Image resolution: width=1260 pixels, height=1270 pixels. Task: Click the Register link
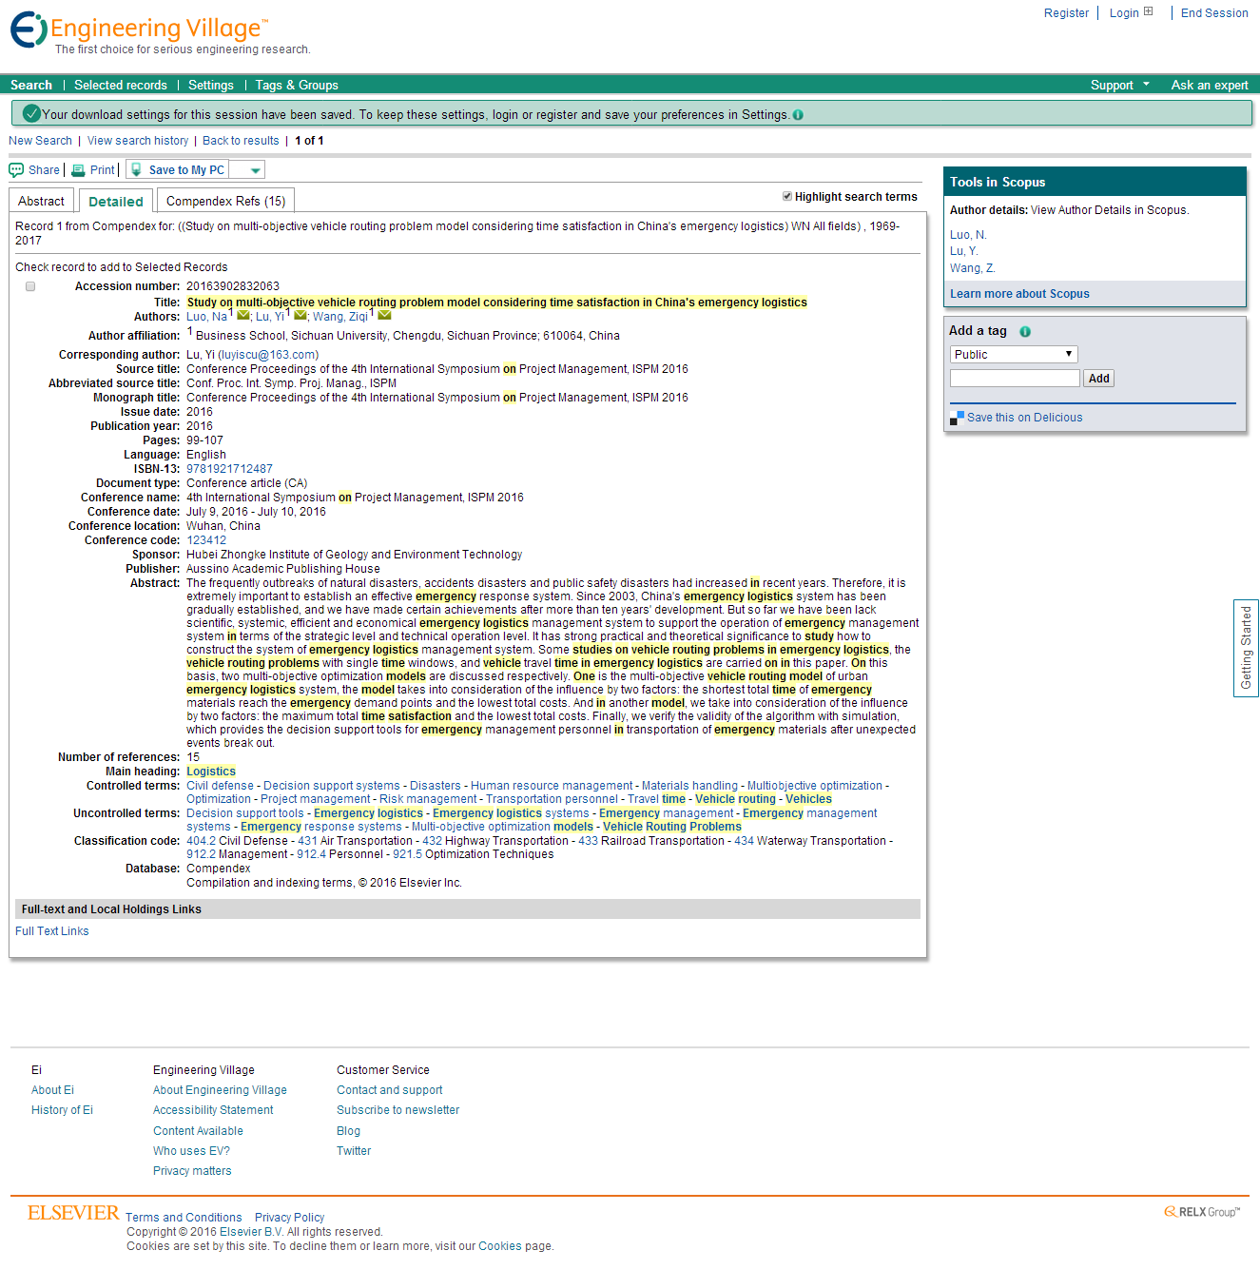coord(1067,13)
